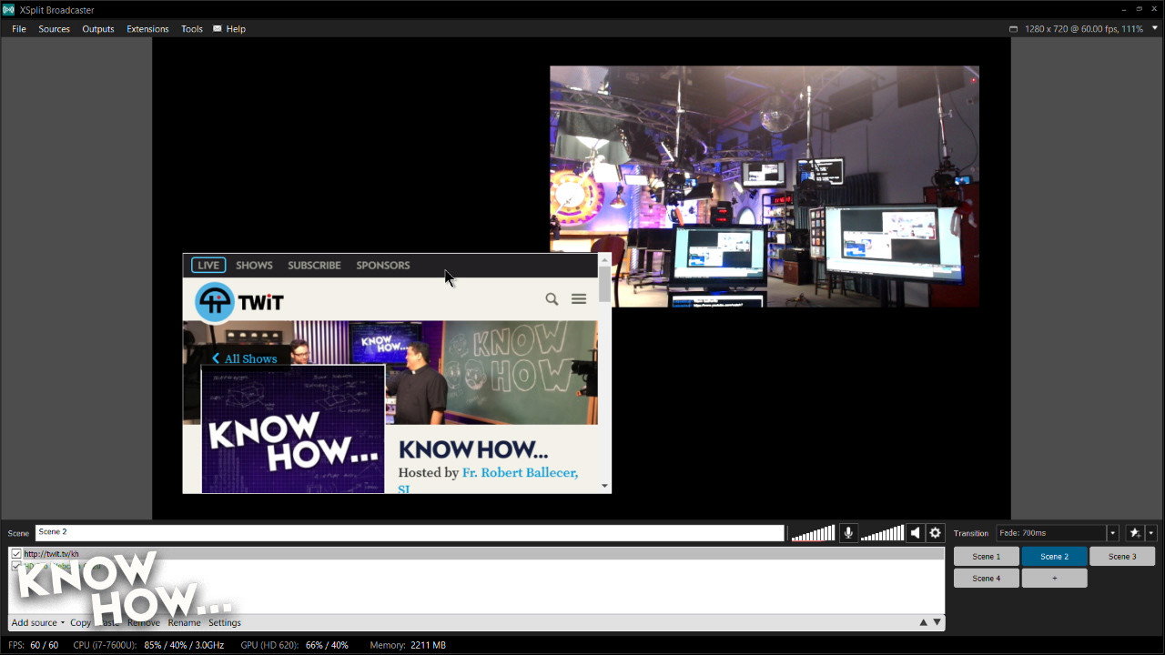
Task: Open SUBSCRIBE on the TWiT page
Action: tap(314, 266)
